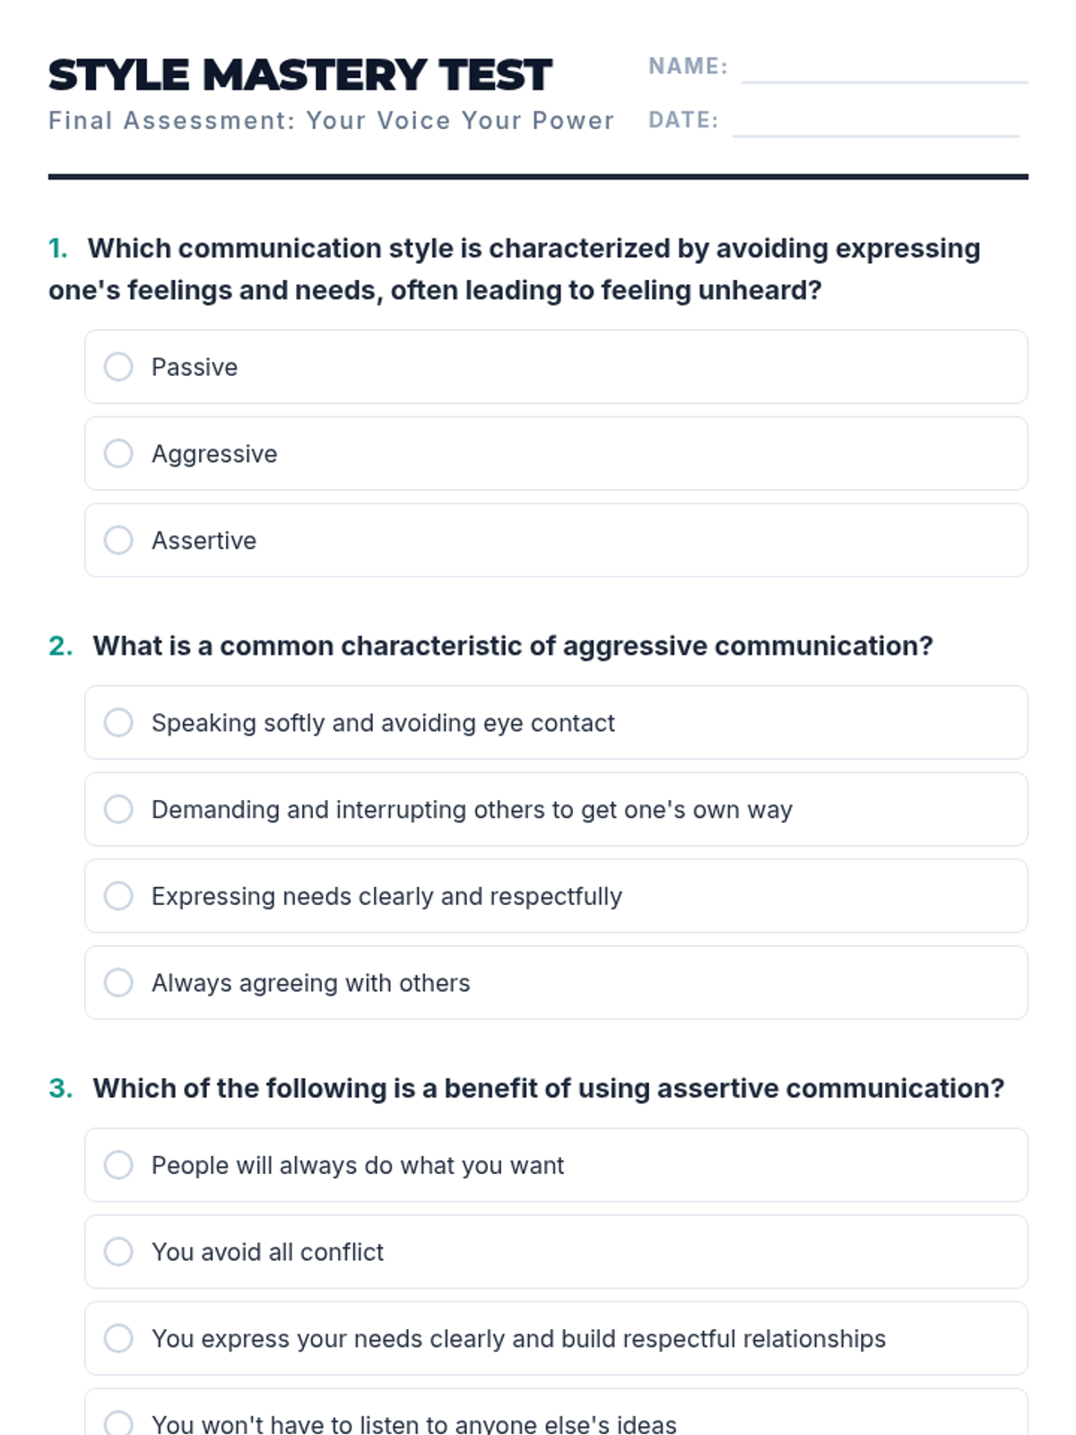Choose Aggressive for question 1
The width and height of the screenshot is (1076, 1435).
click(x=118, y=454)
